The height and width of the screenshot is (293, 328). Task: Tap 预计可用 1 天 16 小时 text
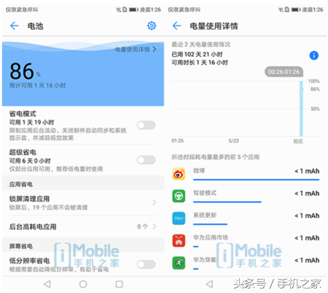pos(38,85)
